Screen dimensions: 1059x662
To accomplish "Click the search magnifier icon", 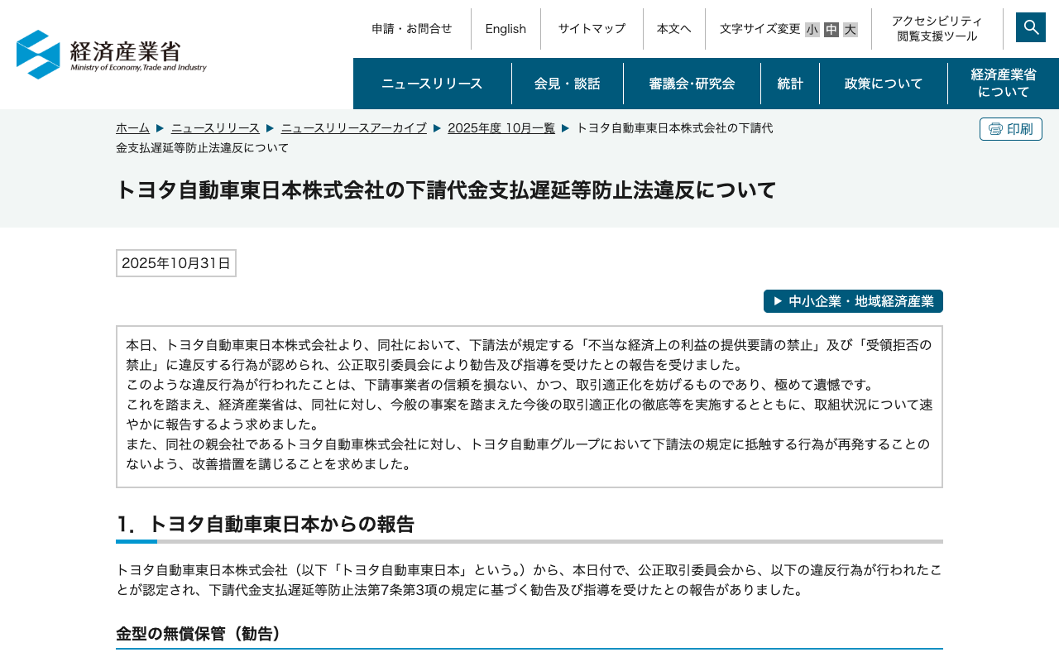I will click(1031, 27).
